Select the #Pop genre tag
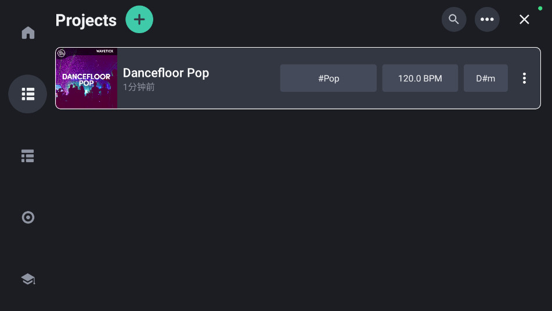Screen dimensions: 552x311 pos(329,78)
